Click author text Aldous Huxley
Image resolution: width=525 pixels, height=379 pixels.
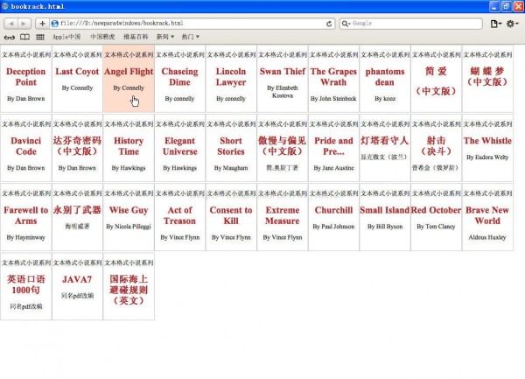487,237
